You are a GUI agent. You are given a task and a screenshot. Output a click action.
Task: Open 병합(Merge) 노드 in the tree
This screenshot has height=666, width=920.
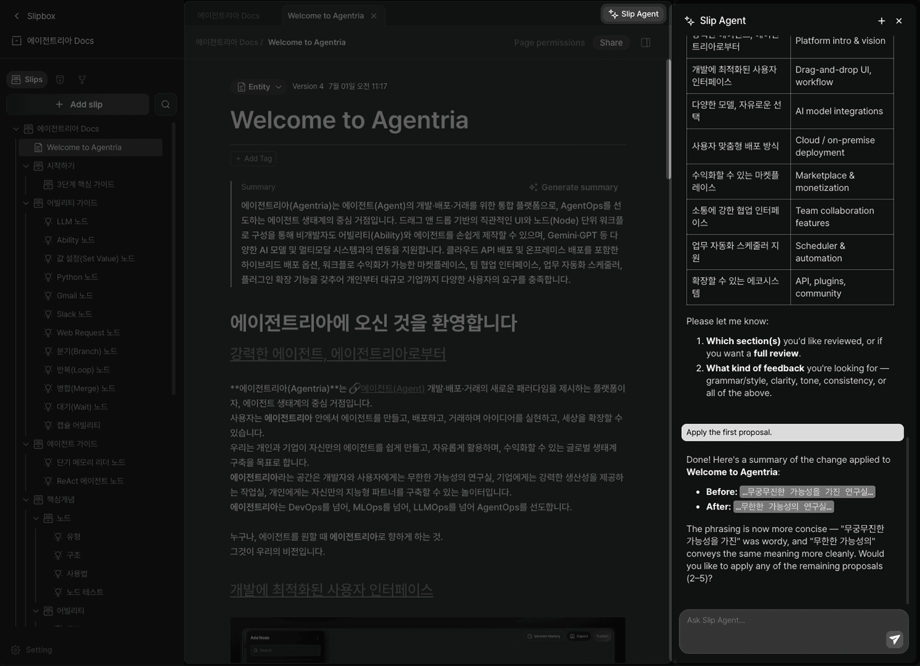point(86,388)
